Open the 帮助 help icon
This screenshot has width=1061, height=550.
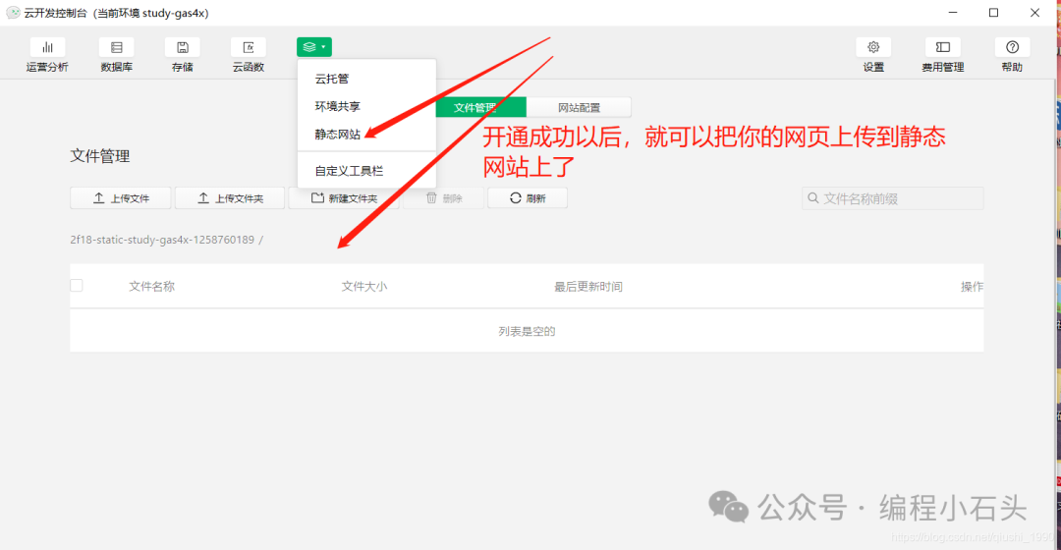pos(1012,47)
